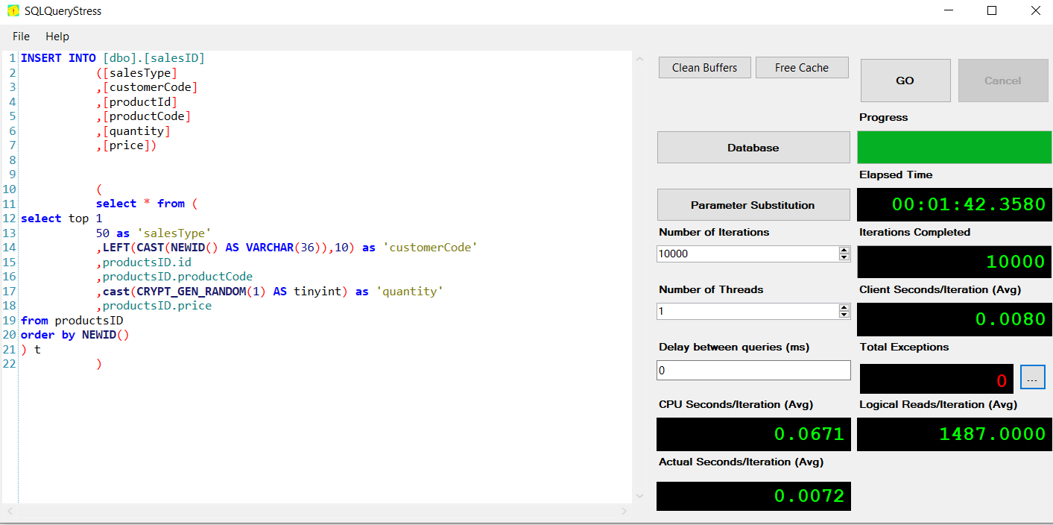Click the editor scroll up arrow
This screenshot has height=525, width=1053.
pyautogui.click(x=639, y=58)
